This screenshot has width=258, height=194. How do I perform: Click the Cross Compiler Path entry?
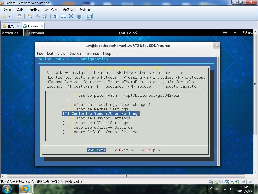(128, 95)
